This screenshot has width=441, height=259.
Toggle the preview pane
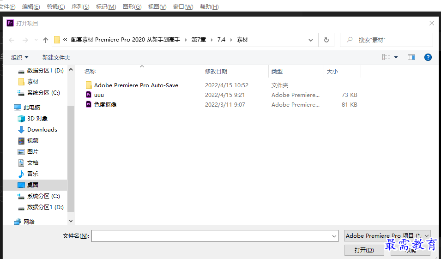point(411,57)
